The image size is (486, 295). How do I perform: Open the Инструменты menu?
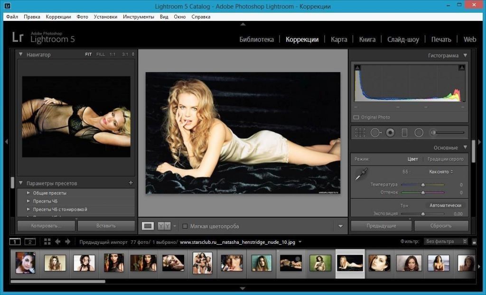point(138,17)
